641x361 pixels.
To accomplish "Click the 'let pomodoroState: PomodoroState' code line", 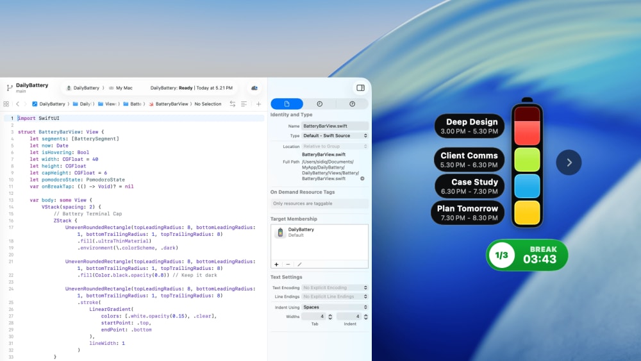I will pos(77,180).
